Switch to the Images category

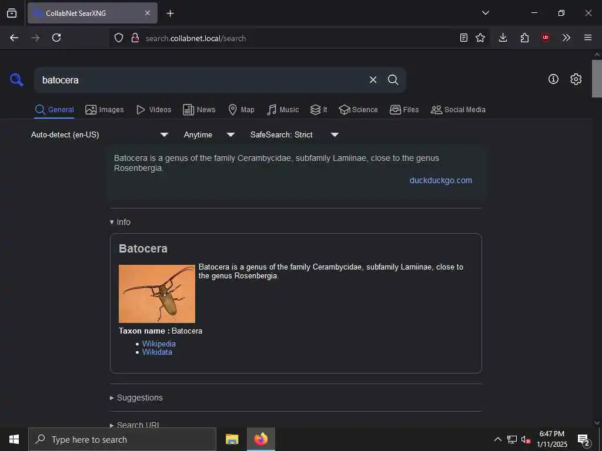point(105,110)
